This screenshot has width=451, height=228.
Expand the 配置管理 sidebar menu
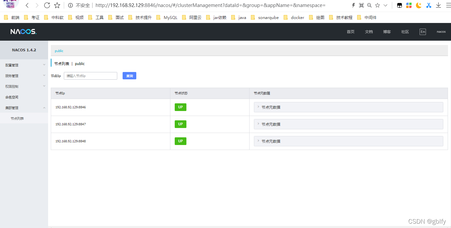tap(24, 65)
